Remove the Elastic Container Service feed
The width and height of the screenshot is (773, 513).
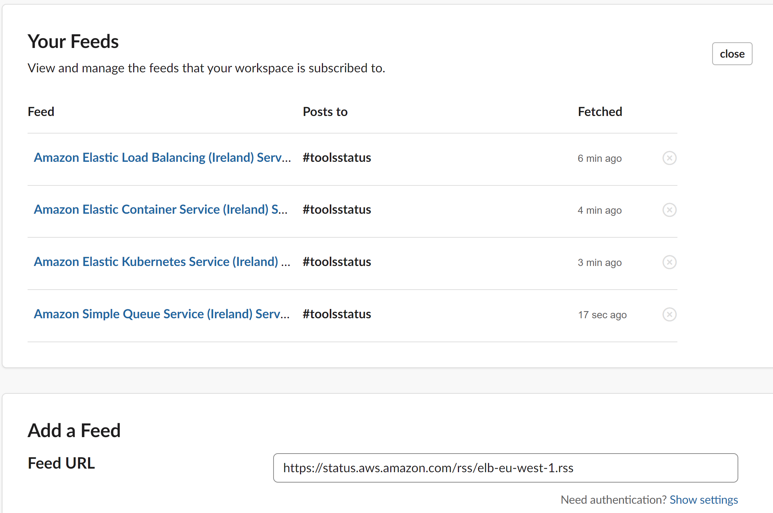(669, 210)
